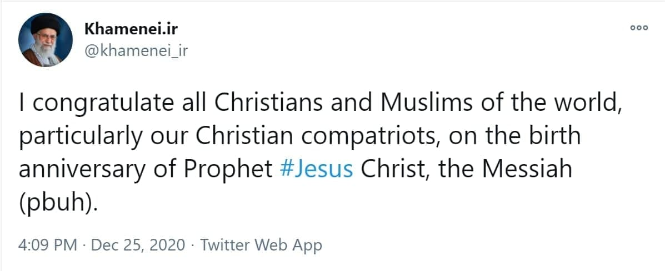Viewport: 665px width, 271px height.
Task: Click the @khamenei_ir handle
Action: point(137,50)
